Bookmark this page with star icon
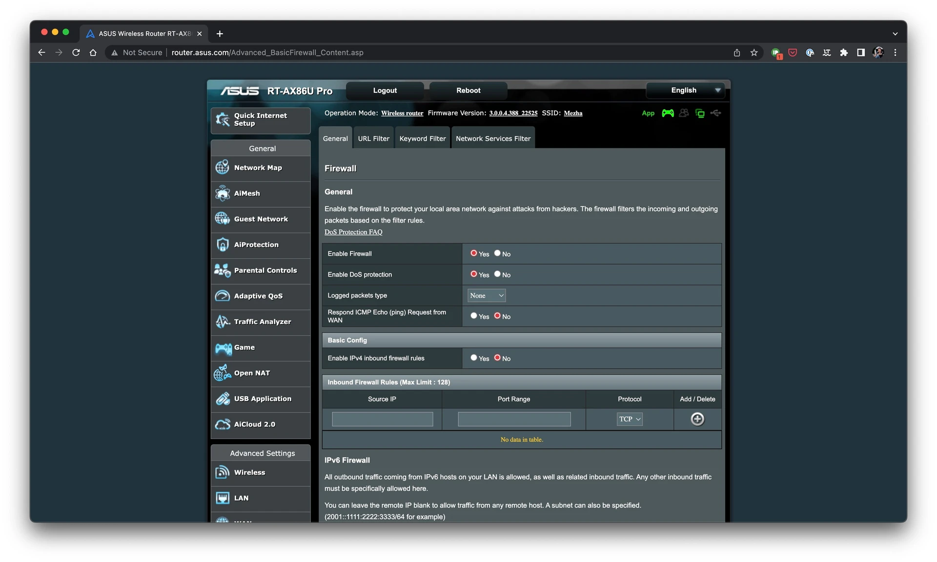The width and height of the screenshot is (937, 562). 754,53
